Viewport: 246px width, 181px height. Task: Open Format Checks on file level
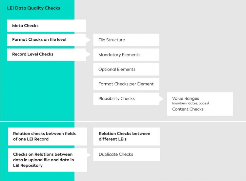46,40
